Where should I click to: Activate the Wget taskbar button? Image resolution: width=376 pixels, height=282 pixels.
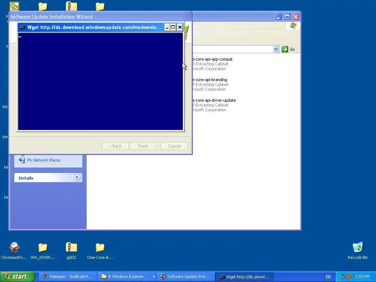click(x=244, y=277)
